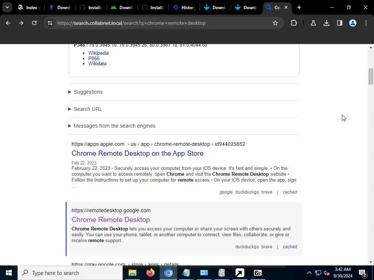
Task: Switch to the History tab
Action: [184, 7]
